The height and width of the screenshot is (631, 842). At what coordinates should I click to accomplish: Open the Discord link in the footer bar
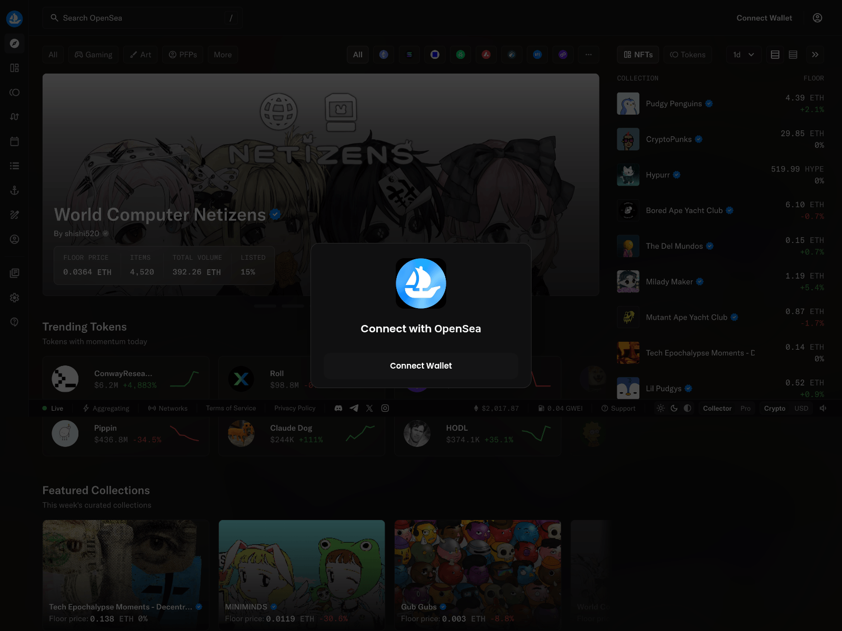[338, 408]
